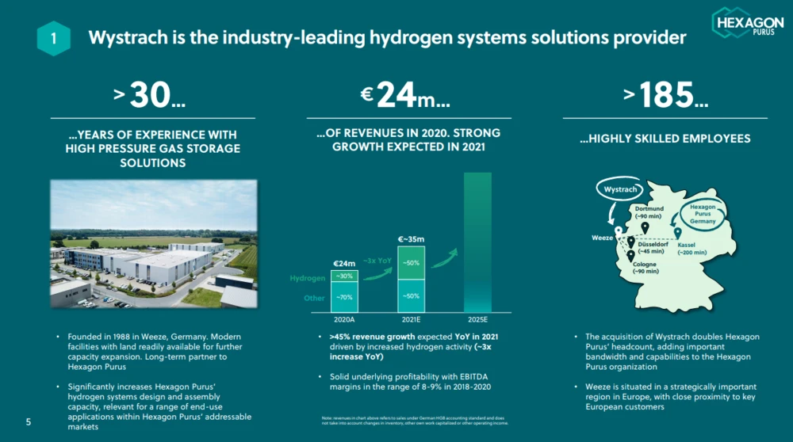This screenshot has height=442, width=793.
Task: Click the €24m headline figure
Action: click(x=405, y=97)
